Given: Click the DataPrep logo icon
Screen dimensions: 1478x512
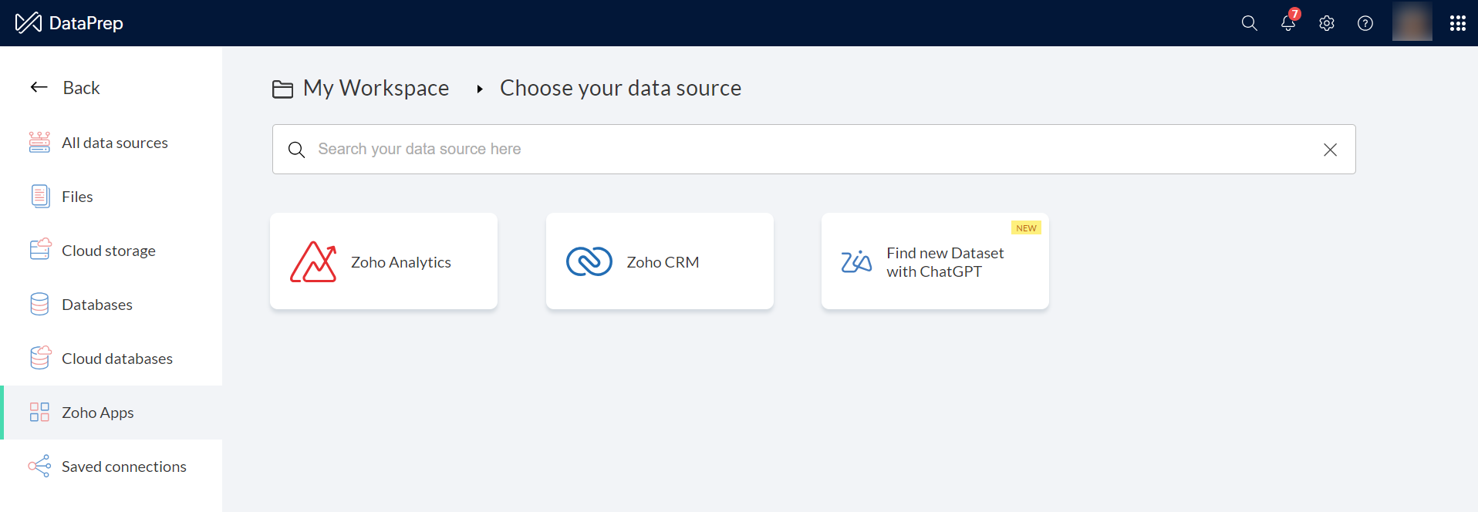Looking at the screenshot, I should [x=29, y=23].
